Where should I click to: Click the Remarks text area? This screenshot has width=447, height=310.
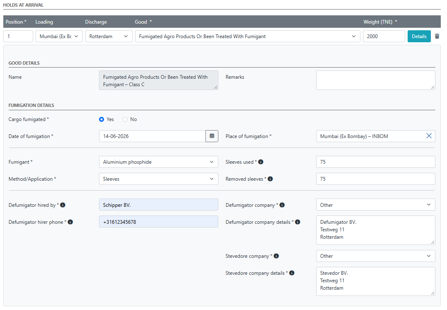[x=375, y=80]
